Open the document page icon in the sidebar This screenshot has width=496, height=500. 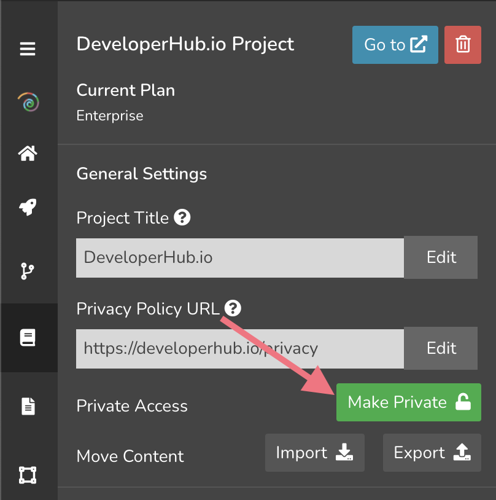(x=28, y=406)
